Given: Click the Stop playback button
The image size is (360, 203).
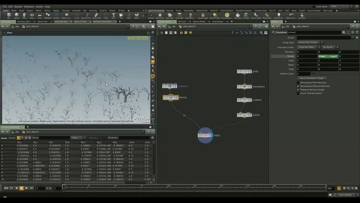Looking at the screenshot, I should click(x=21, y=188).
